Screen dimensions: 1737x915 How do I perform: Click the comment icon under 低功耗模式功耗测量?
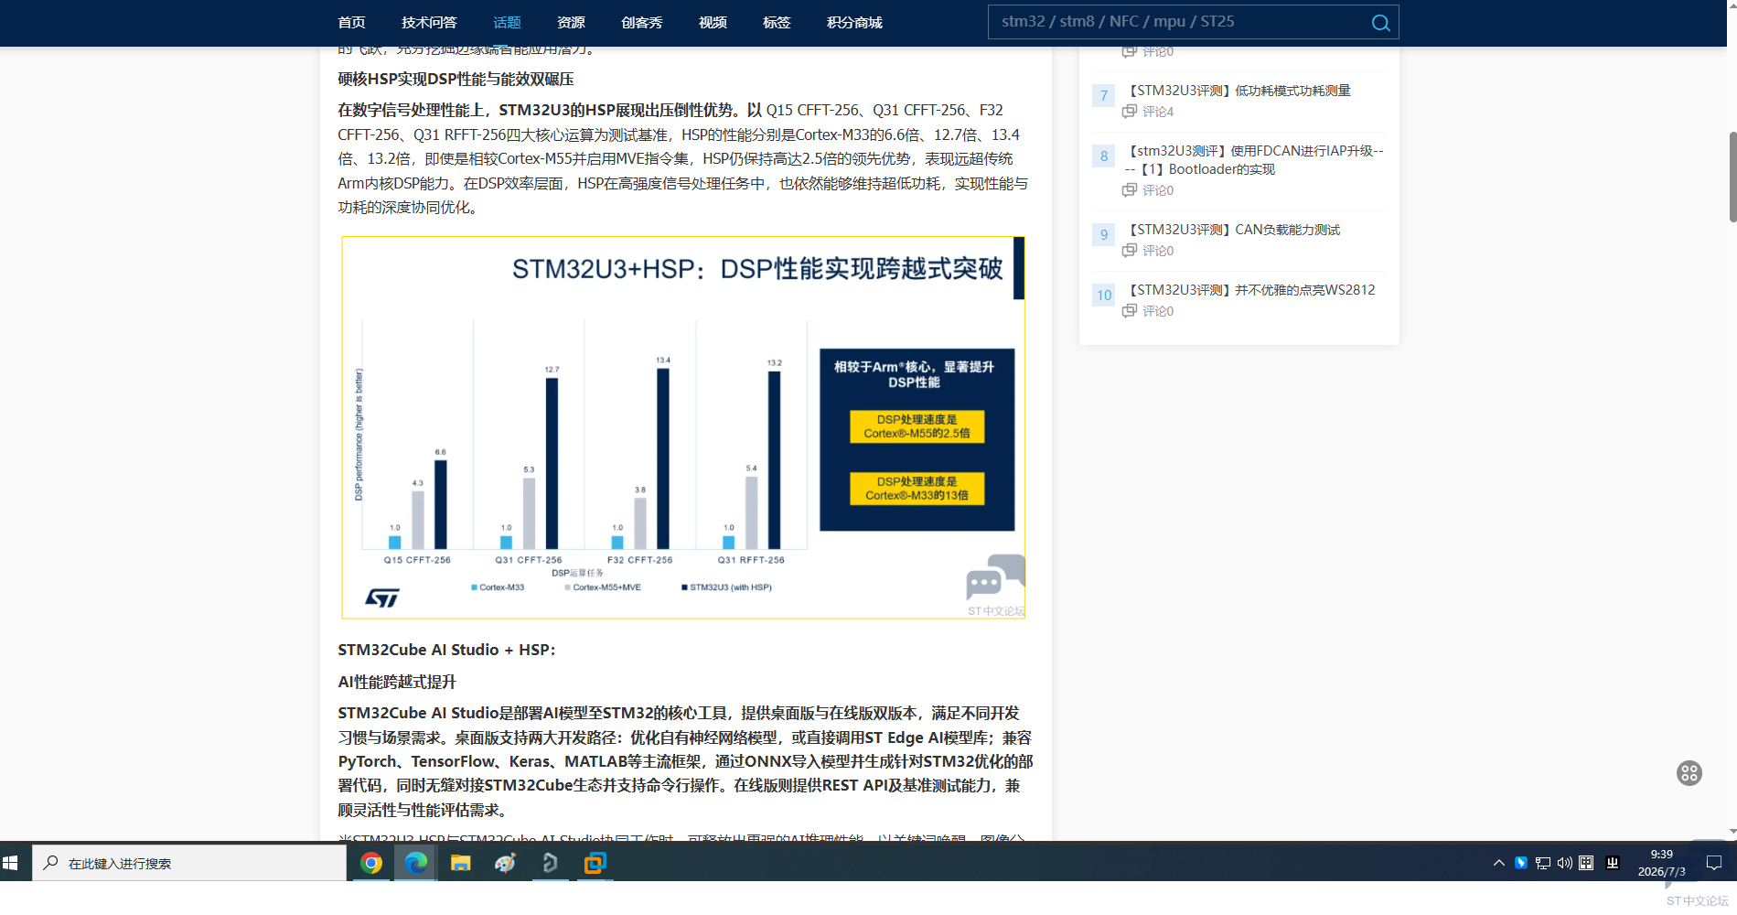pos(1130,112)
